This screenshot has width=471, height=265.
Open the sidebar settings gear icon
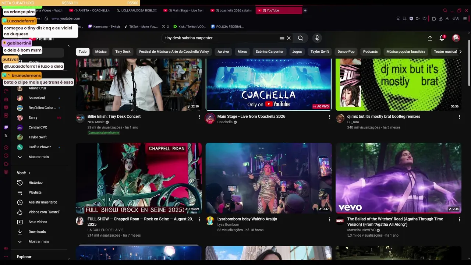(x=6, y=172)
